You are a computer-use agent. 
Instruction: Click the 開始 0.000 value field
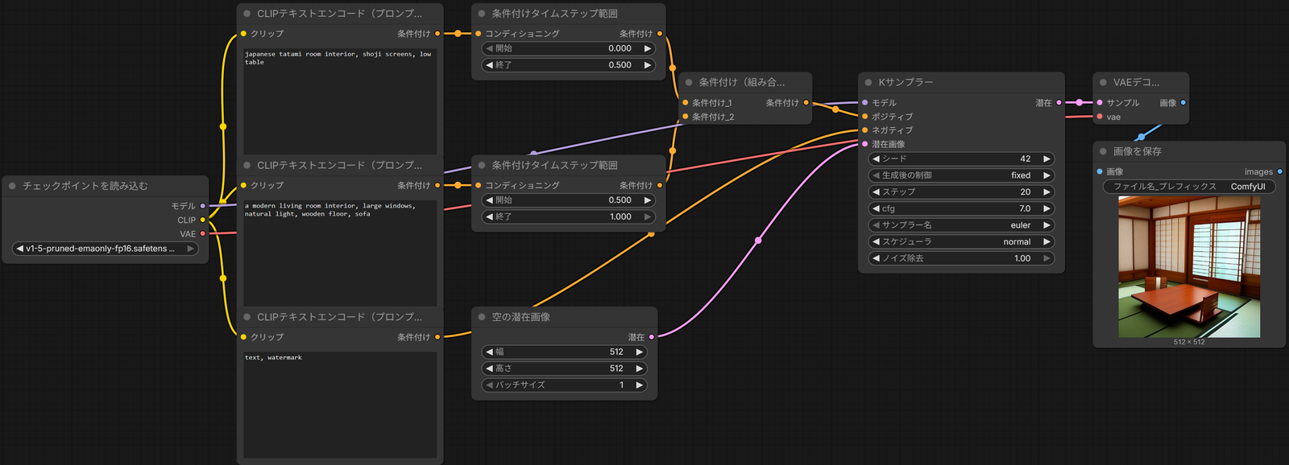click(x=569, y=48)
